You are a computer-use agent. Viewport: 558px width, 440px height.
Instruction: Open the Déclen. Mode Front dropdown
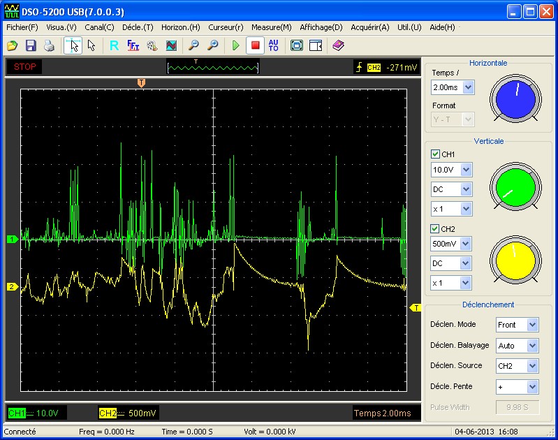click(517, 325)
